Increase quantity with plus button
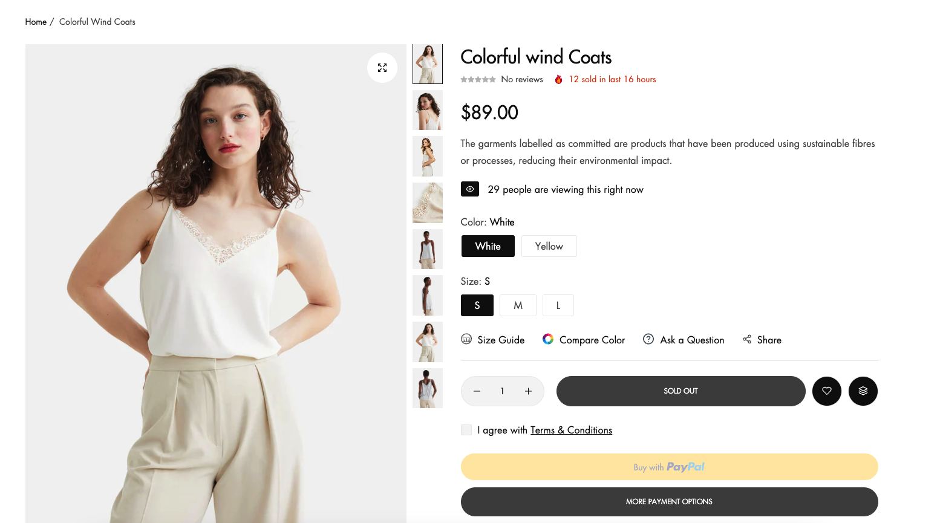940x523 pixels. (x=528, y=391)
